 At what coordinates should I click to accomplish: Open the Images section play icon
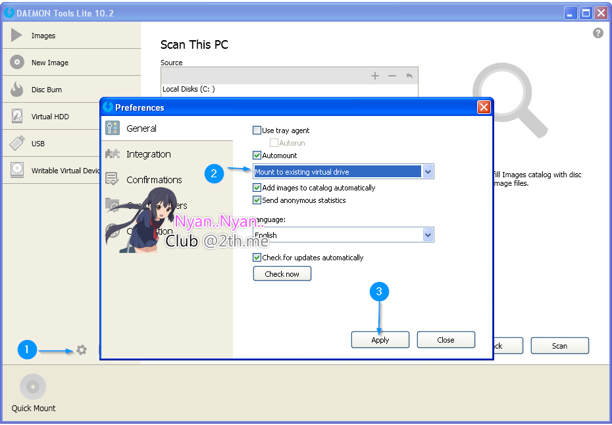(x=16, y=35)
